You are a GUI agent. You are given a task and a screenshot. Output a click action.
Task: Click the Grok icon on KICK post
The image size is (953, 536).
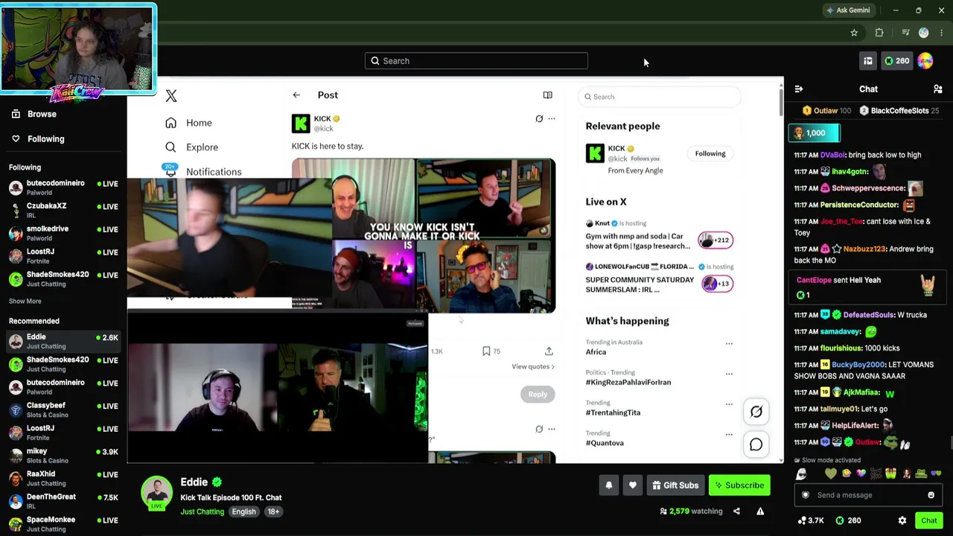click(539, 118)
